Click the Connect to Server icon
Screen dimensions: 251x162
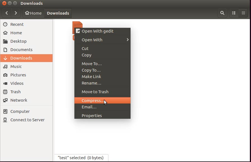[5, 120]
